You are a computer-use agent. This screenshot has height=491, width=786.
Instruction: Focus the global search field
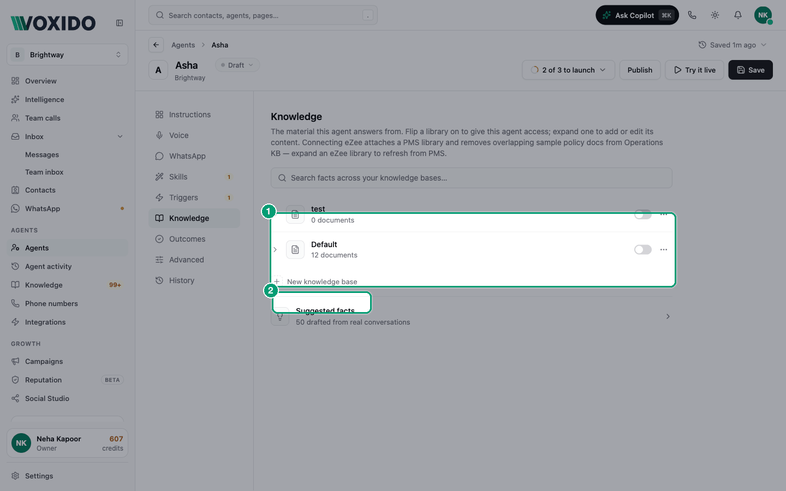[x=263, y=15]
